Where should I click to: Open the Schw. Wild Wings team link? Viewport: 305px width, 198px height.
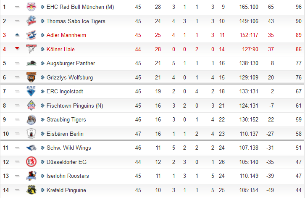pos(68,148)
